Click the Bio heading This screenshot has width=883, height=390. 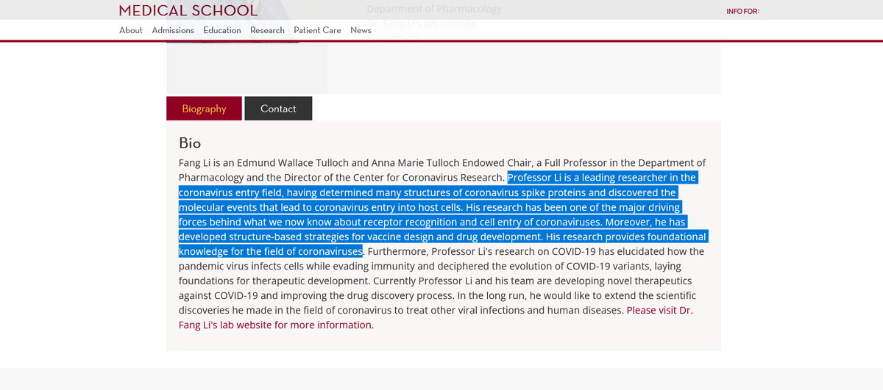pyautogui.click(x=190, y=142)
